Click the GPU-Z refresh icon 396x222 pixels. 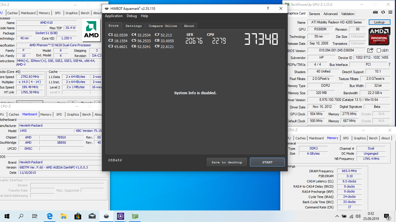[x=383, y=12]
